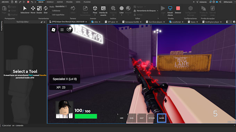236x132 pixels.
Task: Open the Agrupar dropdown
Action: tap(145, 7)
